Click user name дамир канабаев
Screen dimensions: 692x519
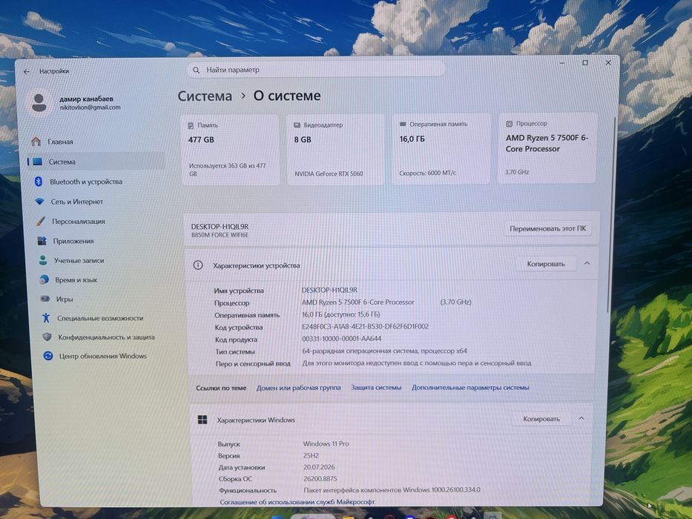(87, 99)
